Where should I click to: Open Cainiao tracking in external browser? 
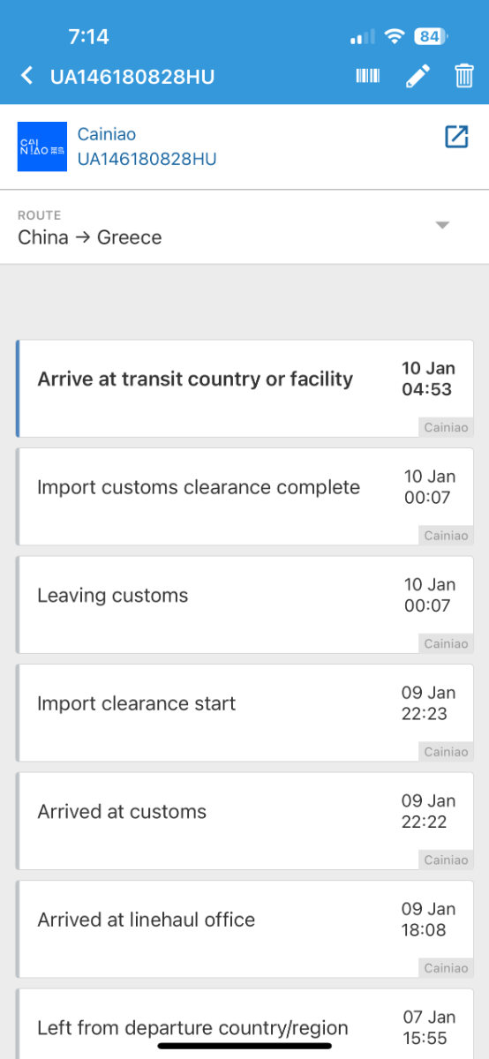pyautogui.click(x=456, y=137)
